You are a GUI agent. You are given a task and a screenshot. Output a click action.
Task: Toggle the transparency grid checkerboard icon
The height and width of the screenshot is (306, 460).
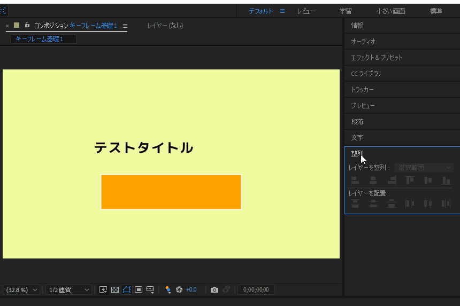pyautogui.click(x=115, y=289)
